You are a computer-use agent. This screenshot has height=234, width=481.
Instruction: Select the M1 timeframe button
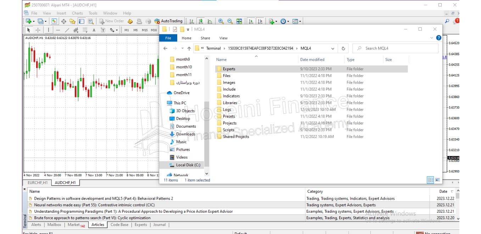(127, 30)
